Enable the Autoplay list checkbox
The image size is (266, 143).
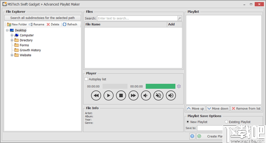[x=86, y=79]
